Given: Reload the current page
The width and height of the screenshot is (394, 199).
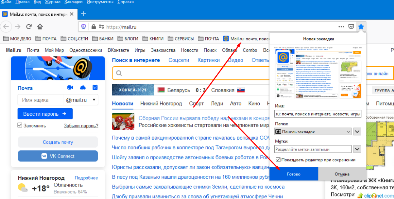Looking at the screenshot, I should pyautogui.click(x=29, y=26).
